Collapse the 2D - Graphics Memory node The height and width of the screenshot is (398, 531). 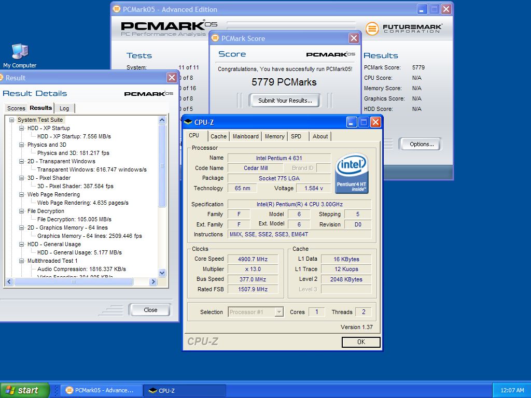[x=22, y=228]
